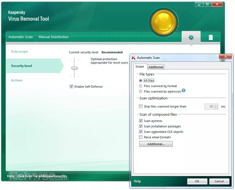This screenshot has height=190, width=235.
Task: Click the info icon beside Files scanned by extension
Action: coord(184,91)
